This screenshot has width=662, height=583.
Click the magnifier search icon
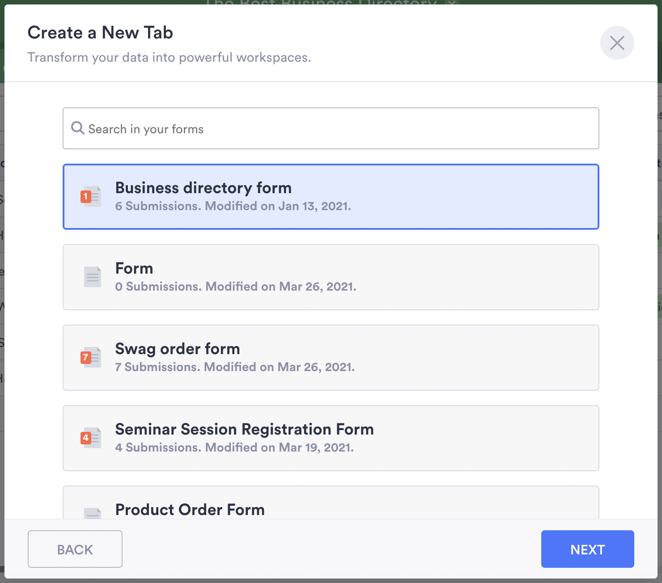click(x=78, y=128)
